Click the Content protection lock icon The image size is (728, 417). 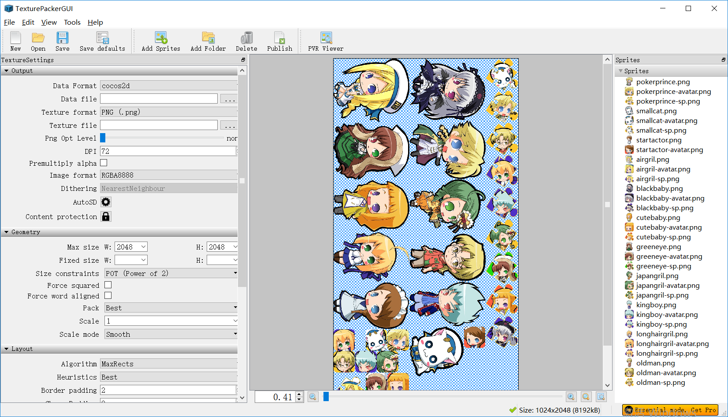click(x=106, y=216)
